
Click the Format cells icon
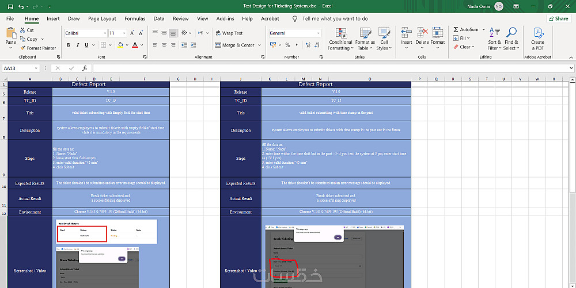(438, 33)
